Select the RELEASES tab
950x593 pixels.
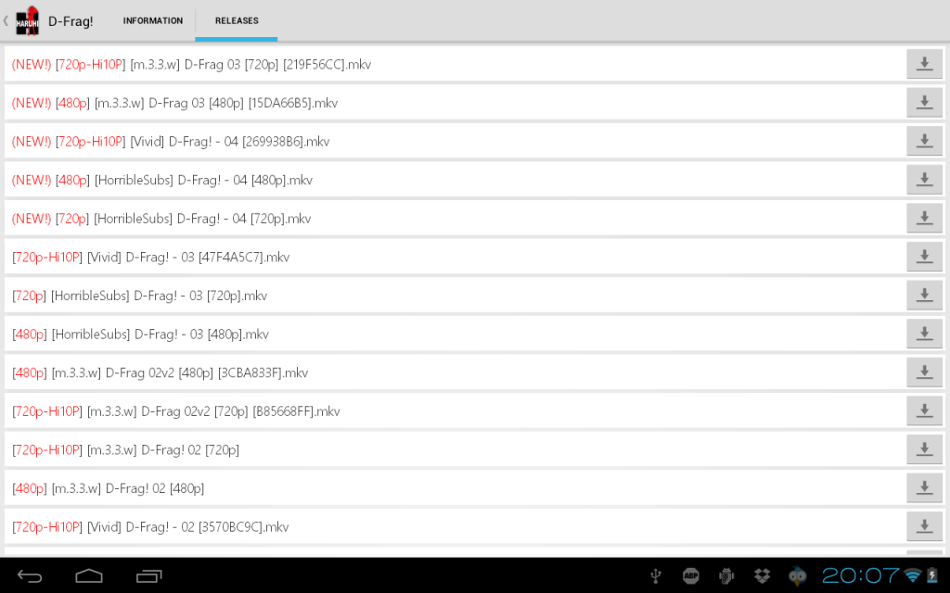(x=237, y=20)
